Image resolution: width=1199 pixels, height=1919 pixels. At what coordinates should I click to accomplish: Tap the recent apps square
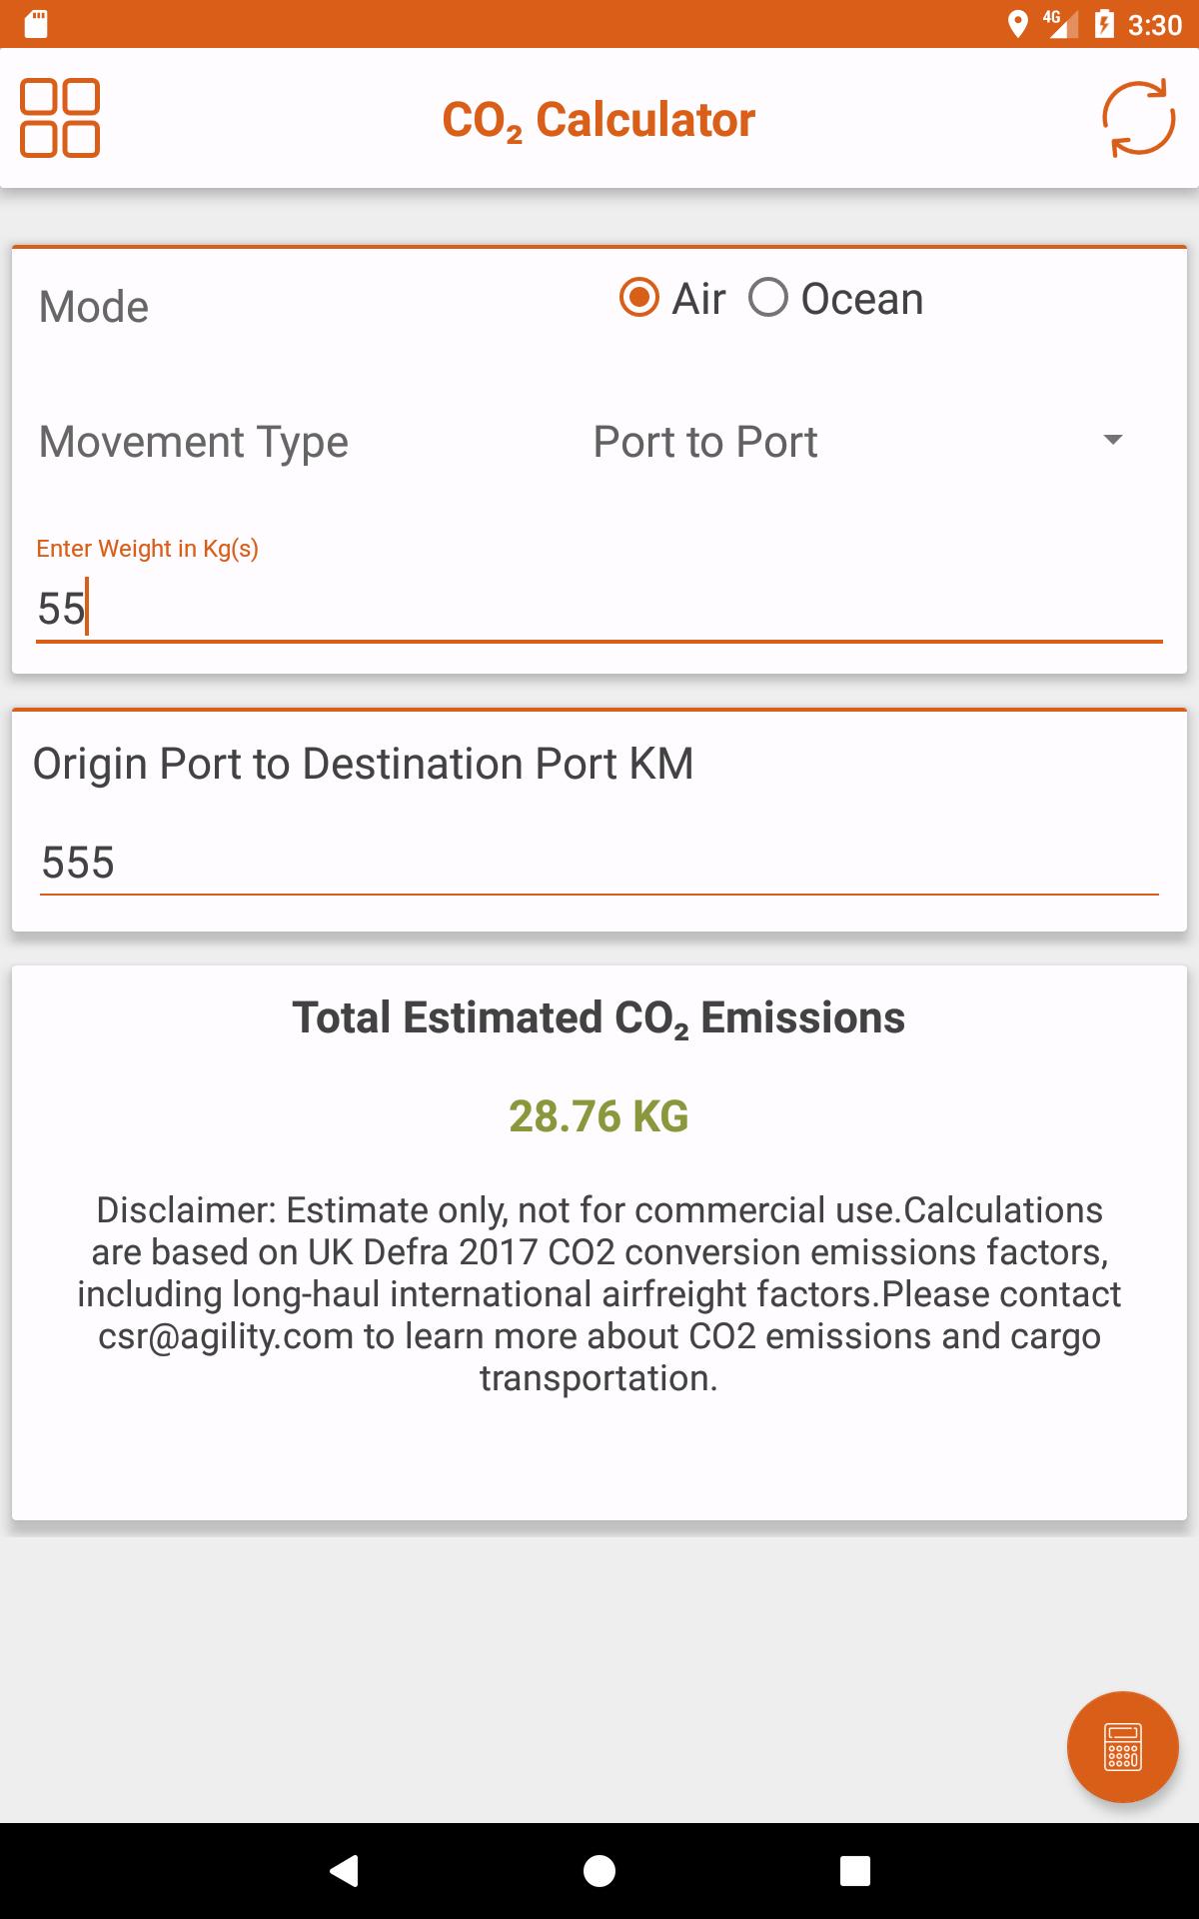(x=855, y=1870)
